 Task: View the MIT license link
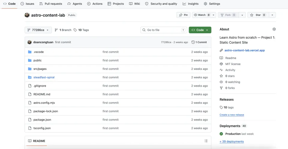pos(233,64)
